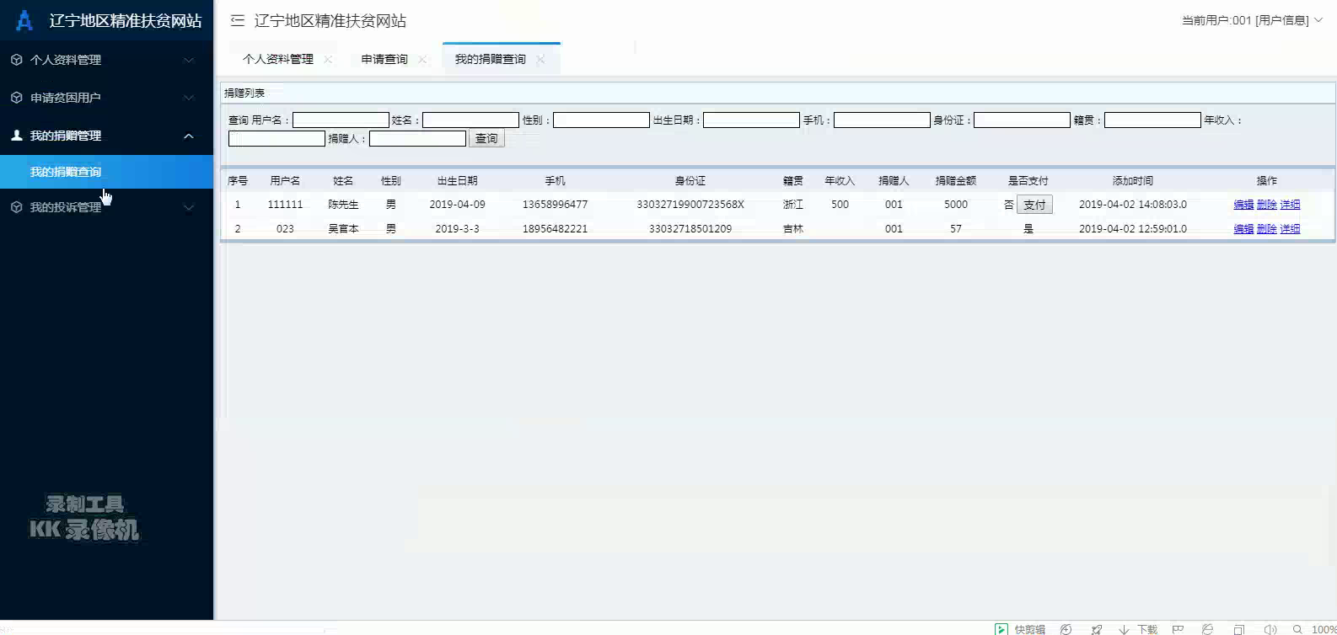
Task: Click the IE compatibility icon in status bar
Action: coord(1208,629)
